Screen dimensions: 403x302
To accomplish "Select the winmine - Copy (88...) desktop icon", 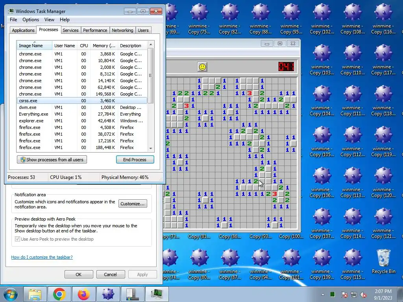I will [261, 19].
